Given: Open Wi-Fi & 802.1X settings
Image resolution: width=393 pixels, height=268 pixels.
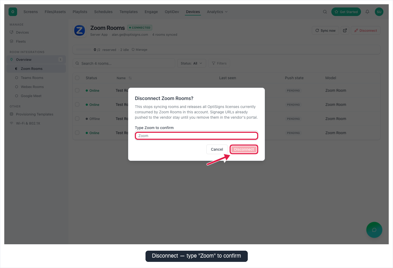Looking at the screenshot, I should click(x=36, y=123).
